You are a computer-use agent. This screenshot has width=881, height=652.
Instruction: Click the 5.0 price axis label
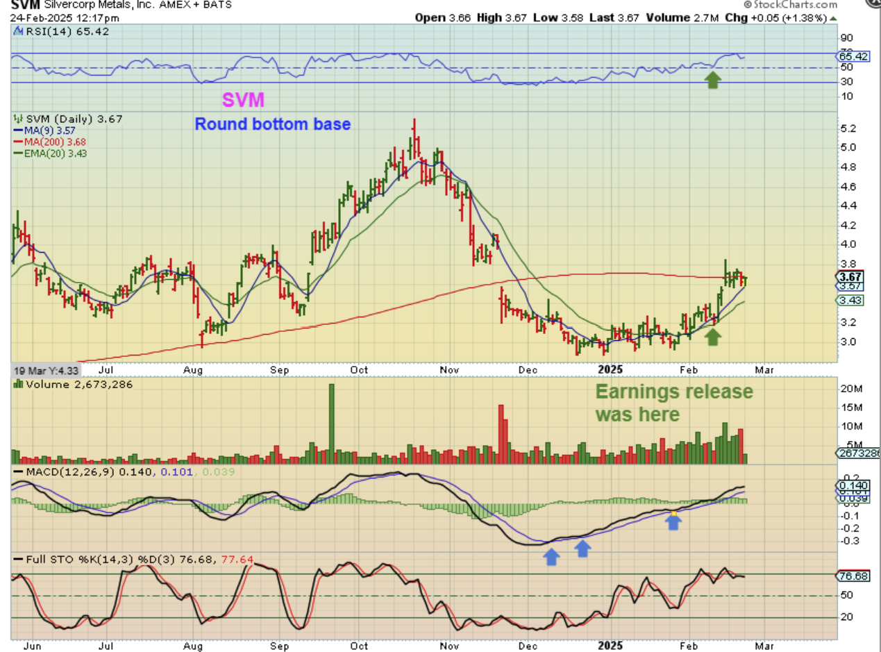coord(847,147)
